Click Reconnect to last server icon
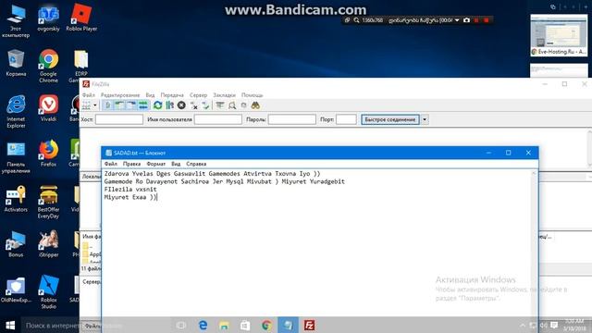The image size is (592, 333). coord(205,105)
